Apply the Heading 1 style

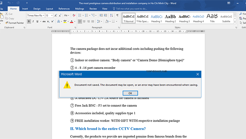coord(156,19)
